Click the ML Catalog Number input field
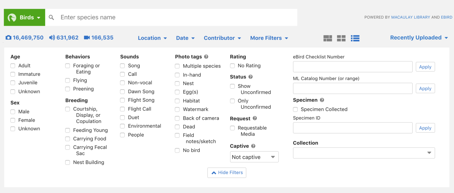454x193 pixels. point(352,88)
